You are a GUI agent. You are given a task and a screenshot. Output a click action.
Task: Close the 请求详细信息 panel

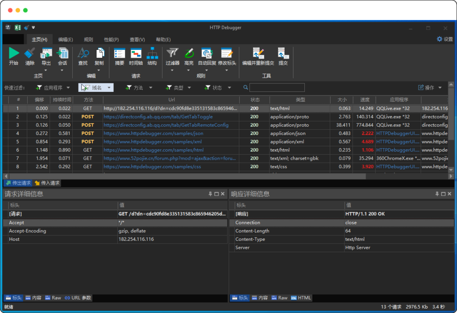(x=223, y=194)
